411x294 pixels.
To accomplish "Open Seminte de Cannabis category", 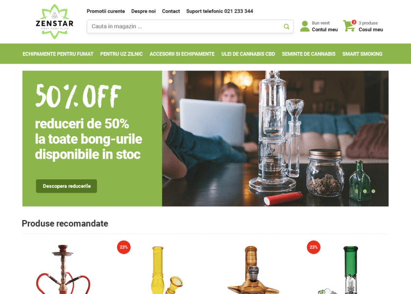I will (x=309, y=54).
